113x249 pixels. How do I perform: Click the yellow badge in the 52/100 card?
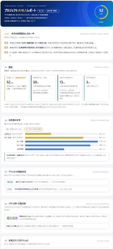point(20,78)
